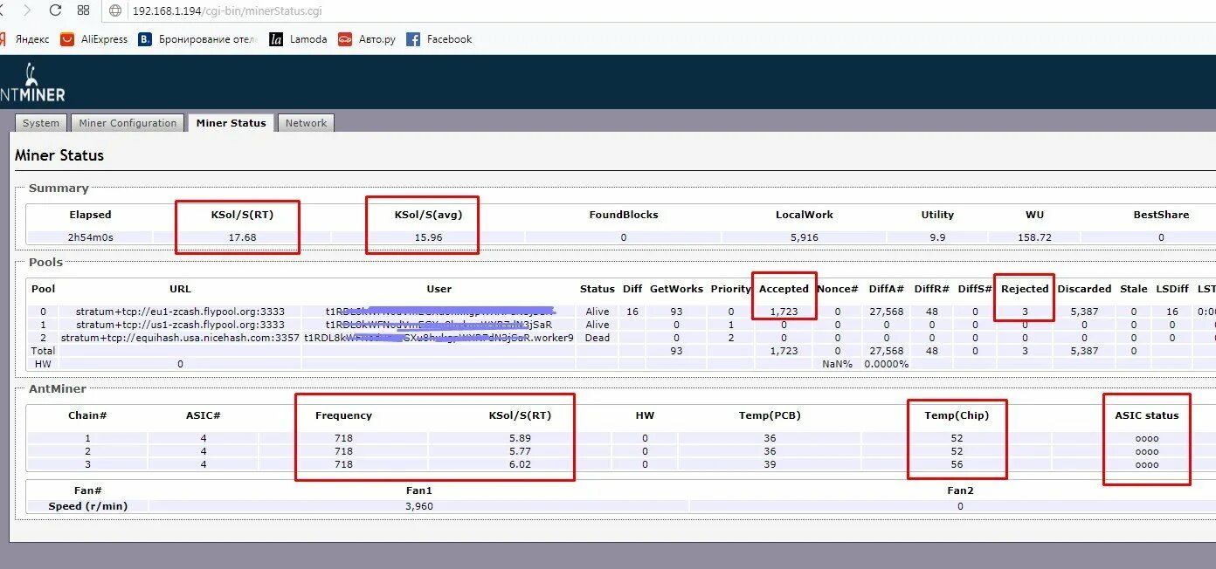Click the Fan1 speed value 3,960
The width and height of the screenshot is (1216, 569).
pyautogui.click(x=419, y=506)
